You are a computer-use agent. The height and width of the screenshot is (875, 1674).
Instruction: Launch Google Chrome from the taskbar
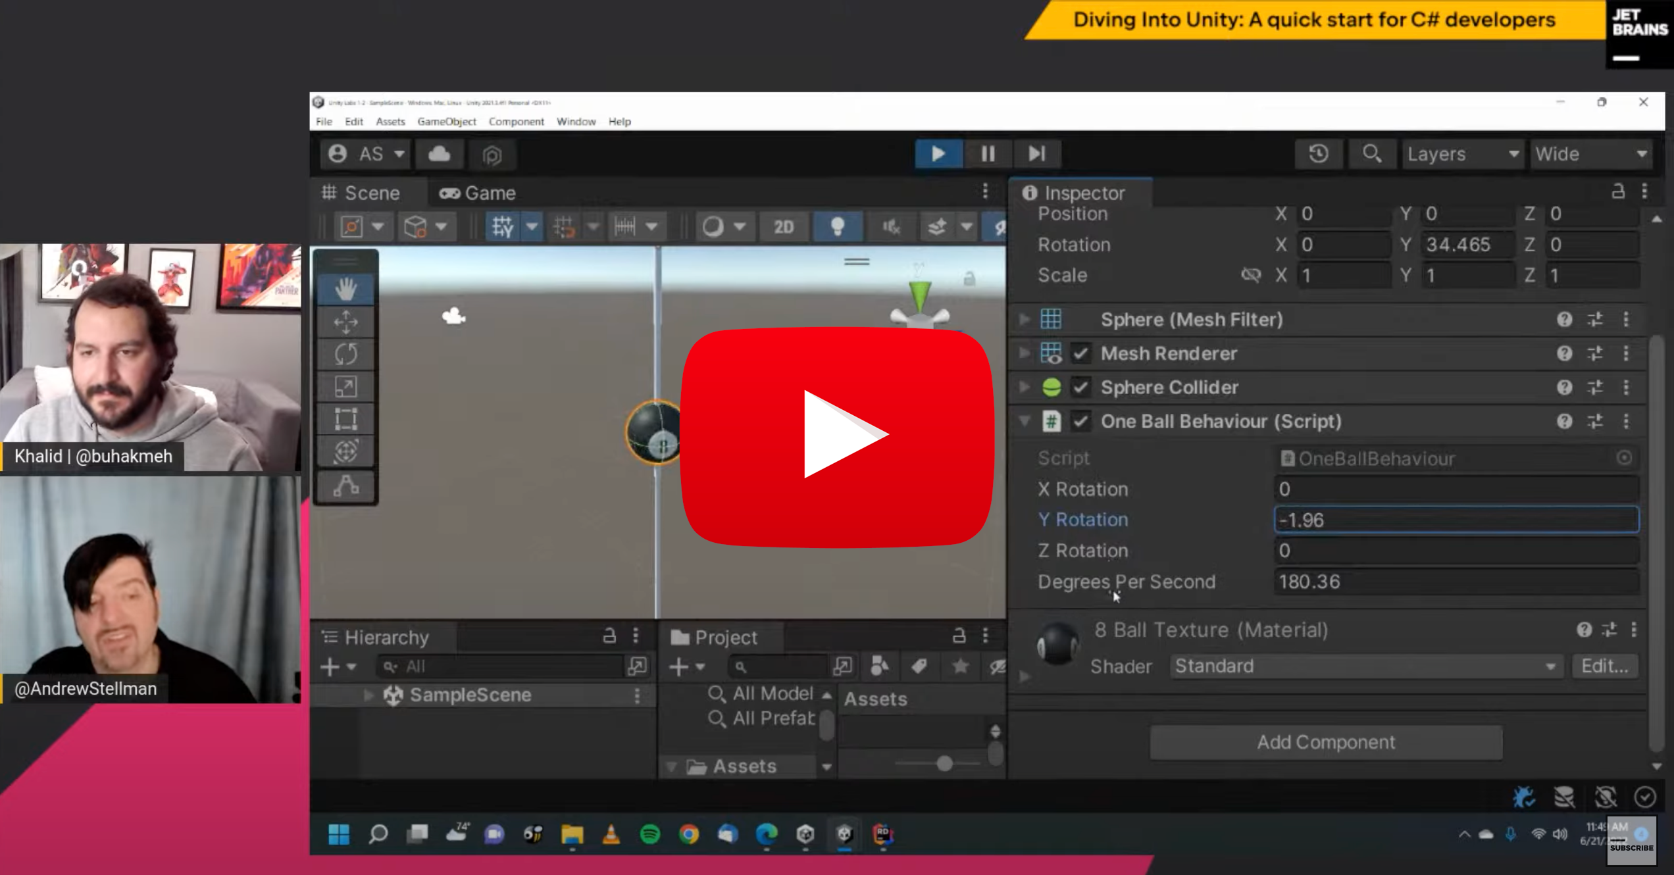[x=688, y=834]
